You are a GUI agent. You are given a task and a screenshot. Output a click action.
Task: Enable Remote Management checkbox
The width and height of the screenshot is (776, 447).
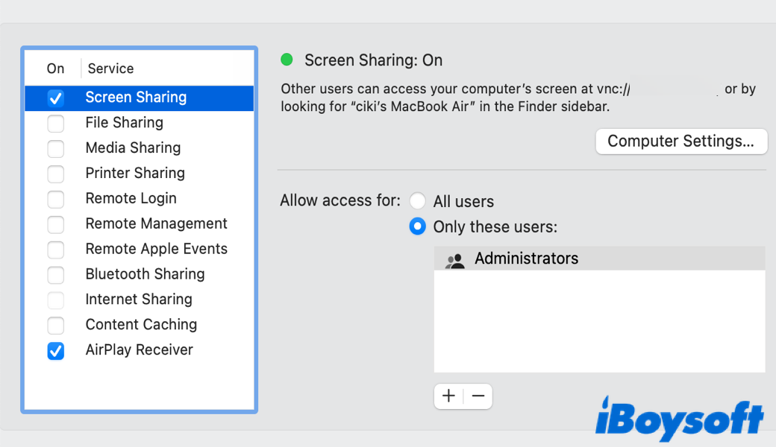[x=56, y=224]
